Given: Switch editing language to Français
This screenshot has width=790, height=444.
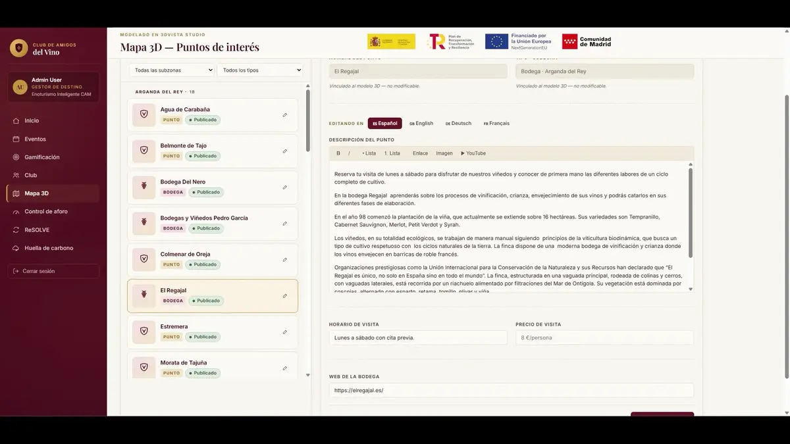Looking at the screenshot, I should tap(496, 123).
